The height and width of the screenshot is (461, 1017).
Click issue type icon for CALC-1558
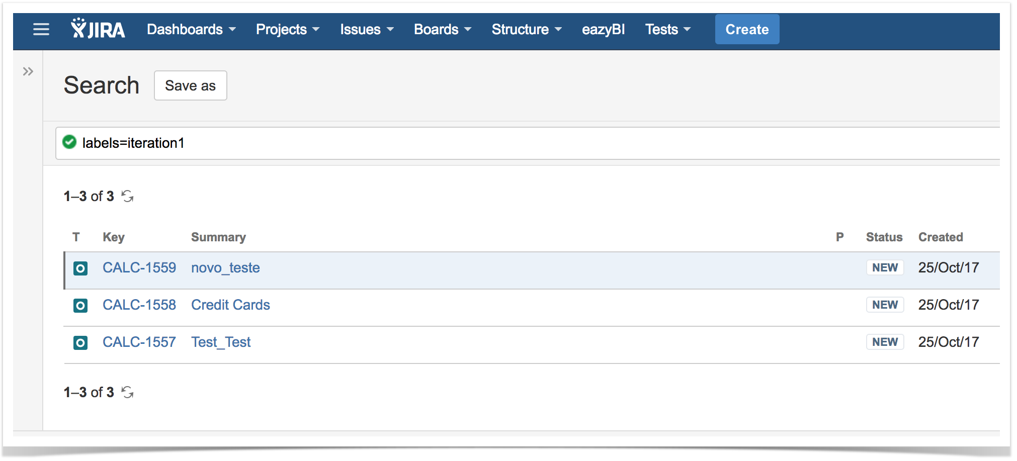[x=80, y=306]
